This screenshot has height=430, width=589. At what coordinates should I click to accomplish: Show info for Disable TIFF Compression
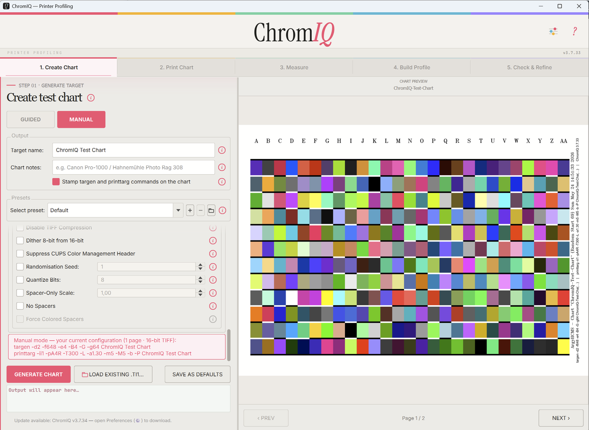coord(213,228)
